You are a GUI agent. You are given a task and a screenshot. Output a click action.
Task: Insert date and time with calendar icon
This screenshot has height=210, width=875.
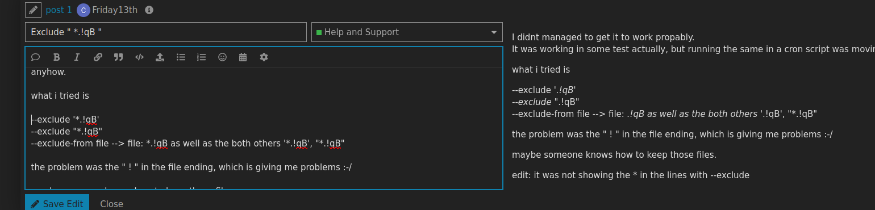tap(243, 57)
